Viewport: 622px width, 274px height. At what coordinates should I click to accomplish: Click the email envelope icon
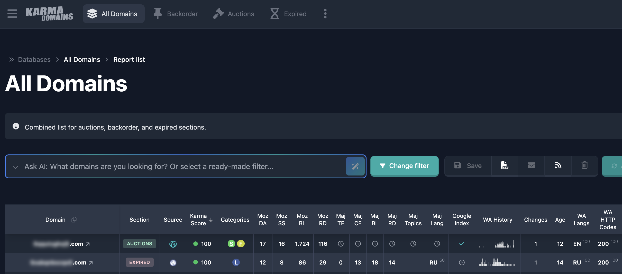[531, 166]
